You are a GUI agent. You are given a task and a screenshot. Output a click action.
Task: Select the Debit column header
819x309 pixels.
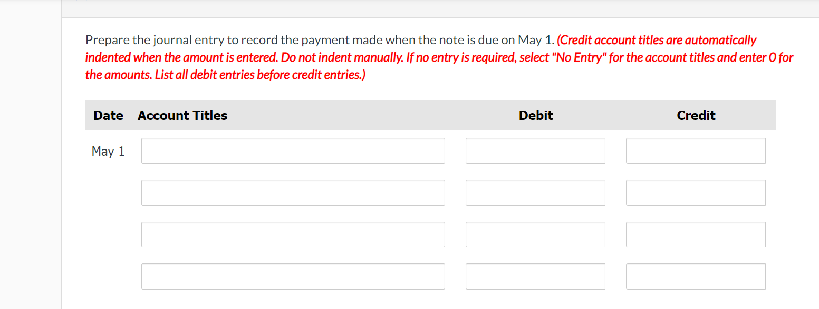click(x=535, y=115)
